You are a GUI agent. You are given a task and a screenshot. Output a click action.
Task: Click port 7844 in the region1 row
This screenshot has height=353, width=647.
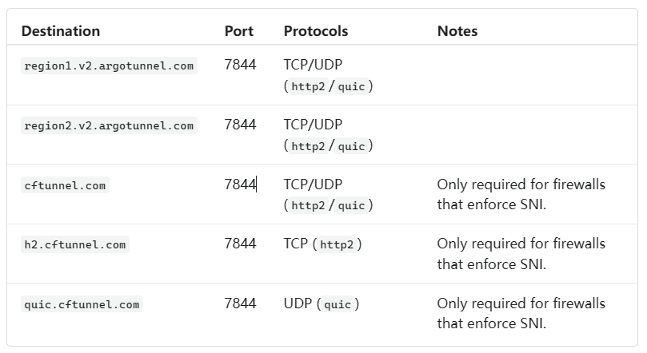point(240,65)
